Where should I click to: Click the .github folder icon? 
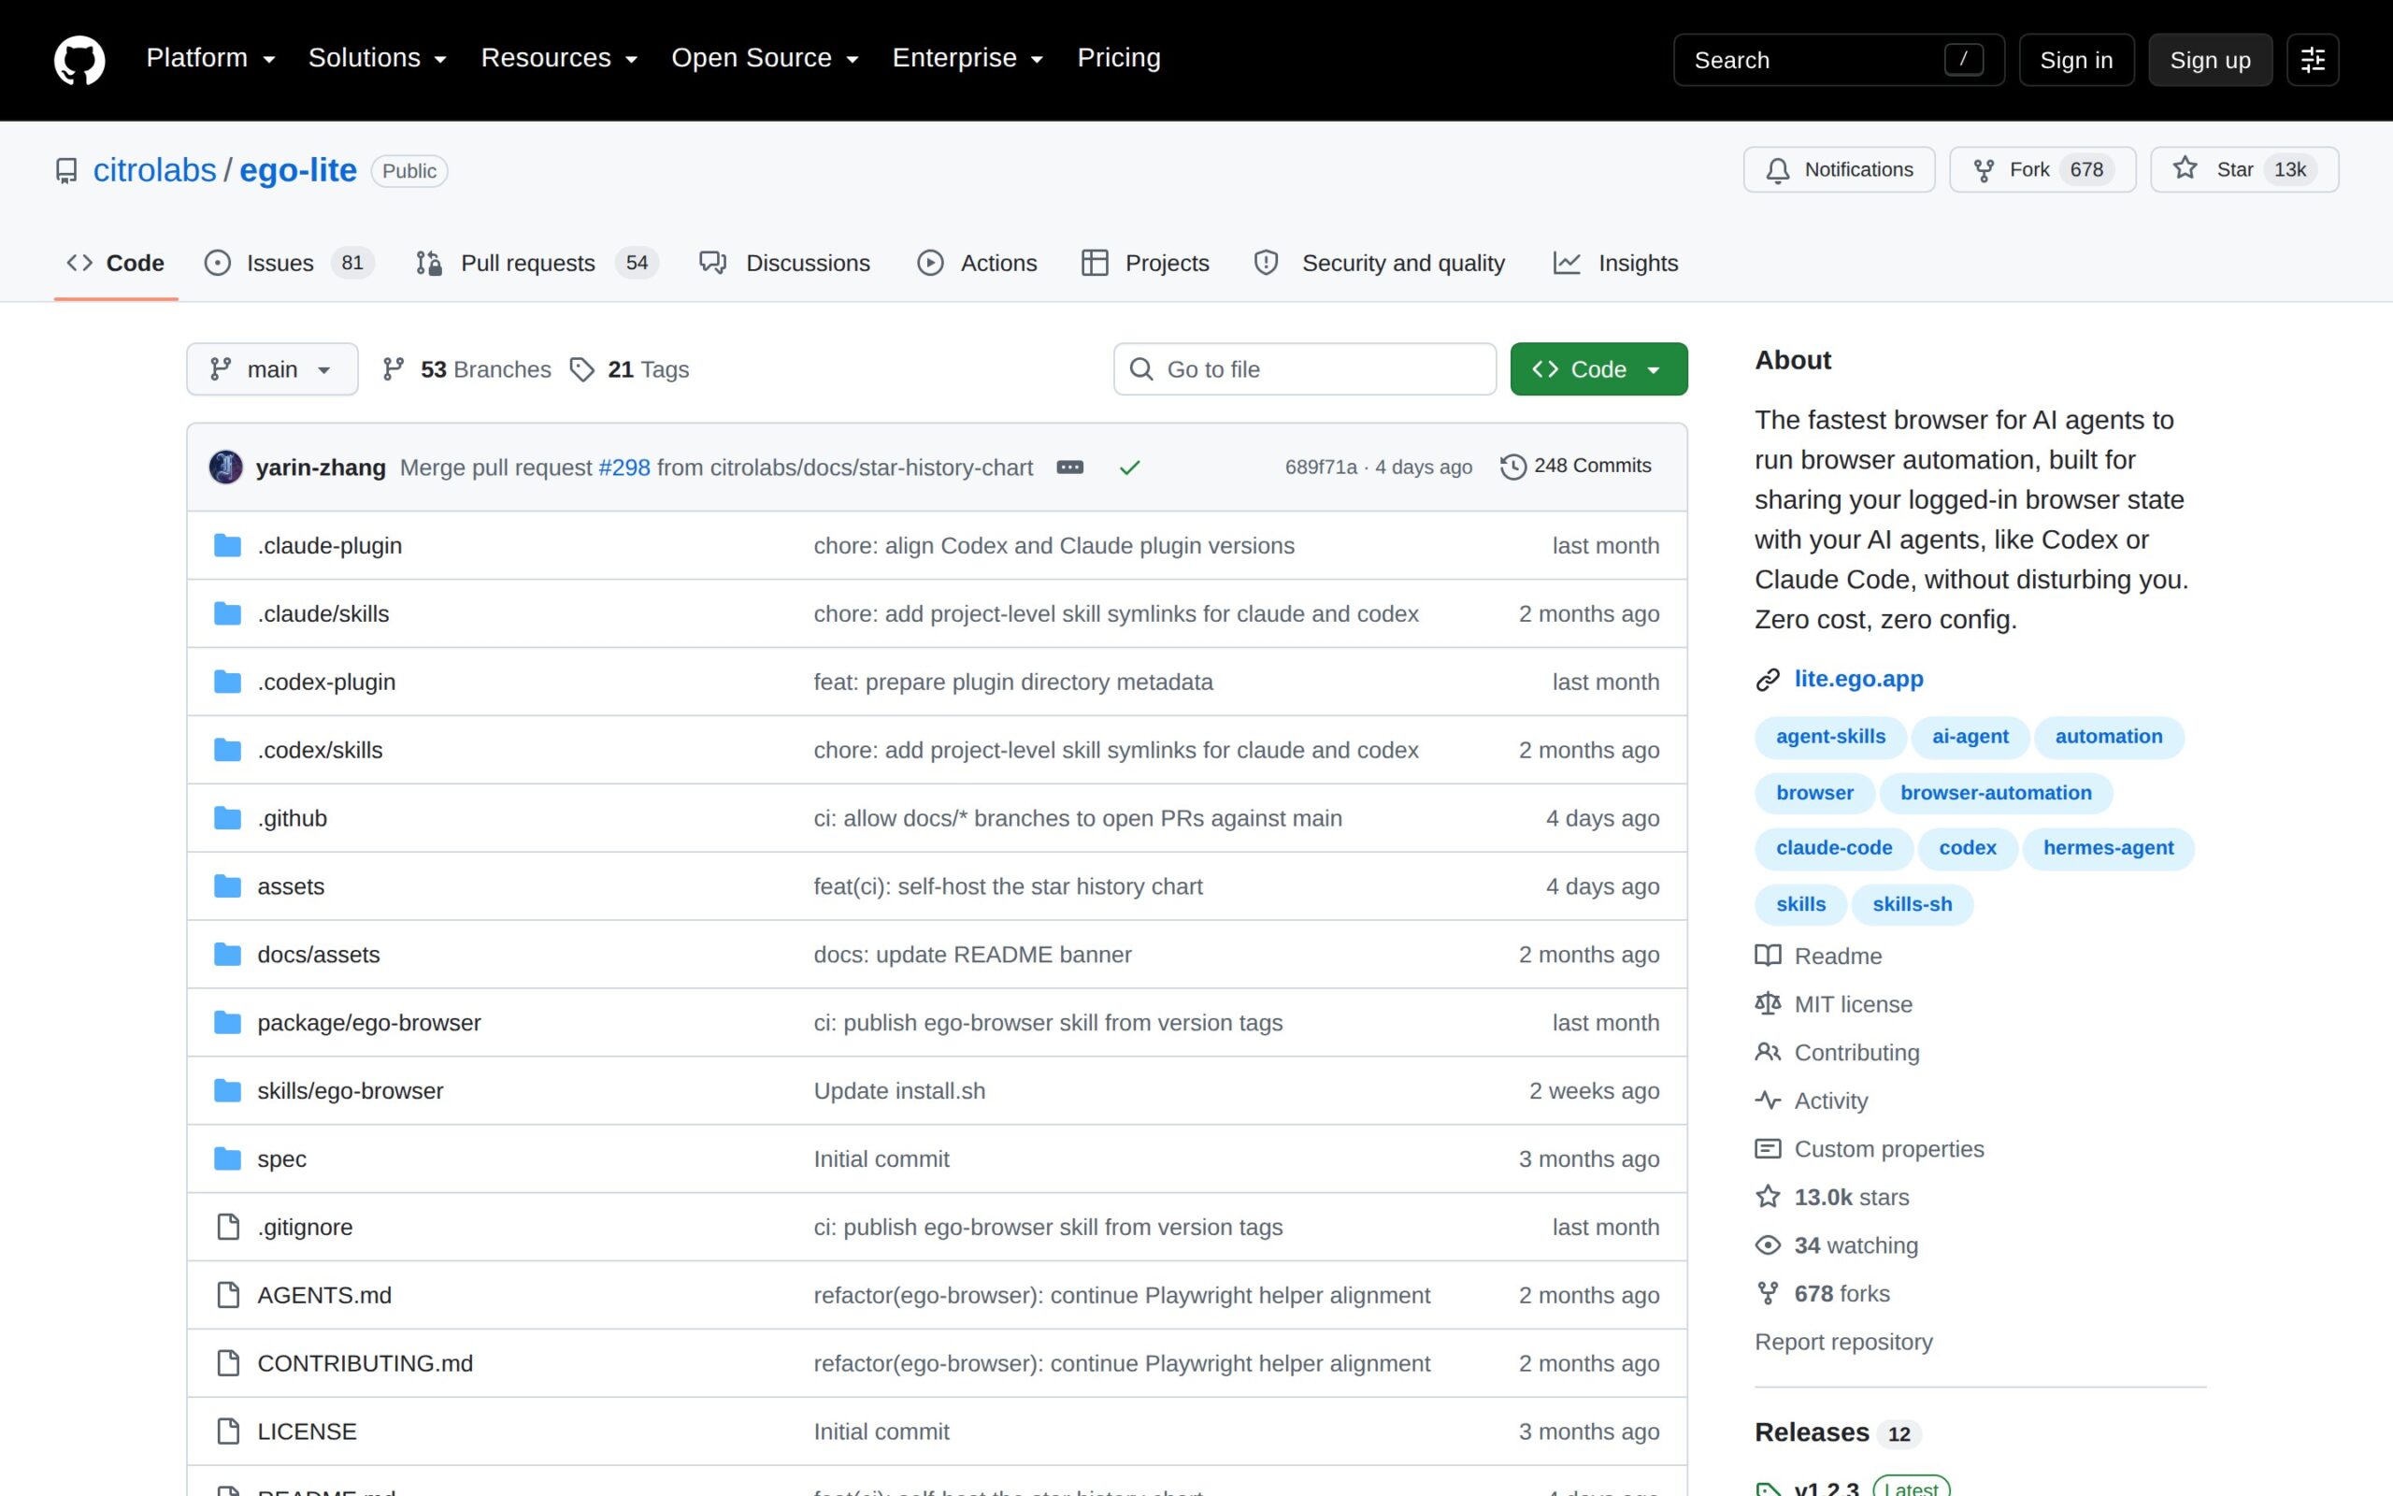coord(227,818)
